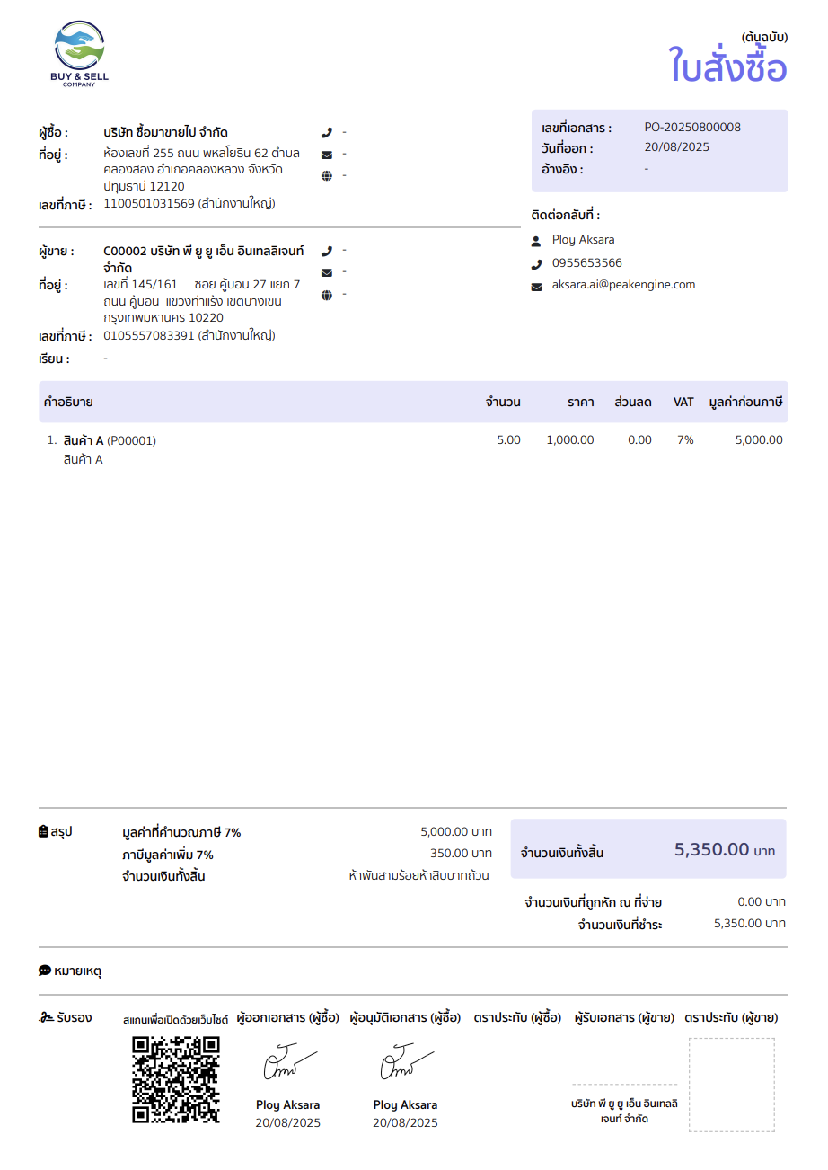Image resolution: width=828 pixels, height=1170 pixels.
Task: Click the มูลค่าก่อนภาษี column header
Action: pos(745,402)
